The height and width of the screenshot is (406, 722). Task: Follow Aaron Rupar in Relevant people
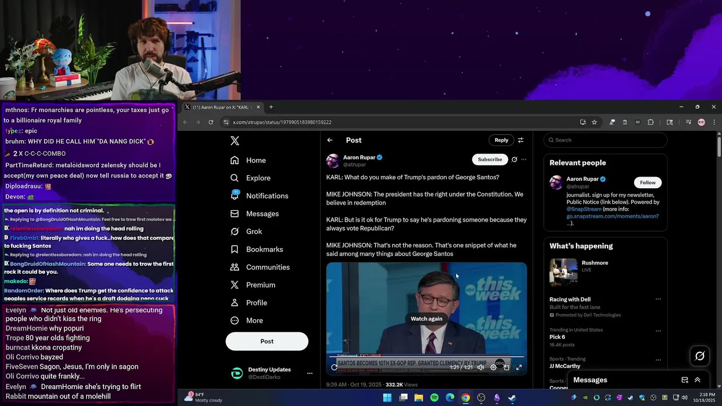pos(648,183)
